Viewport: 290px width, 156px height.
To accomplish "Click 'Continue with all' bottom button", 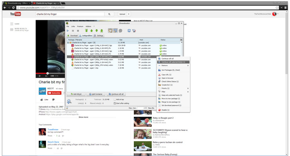I will tap(116, 94).
